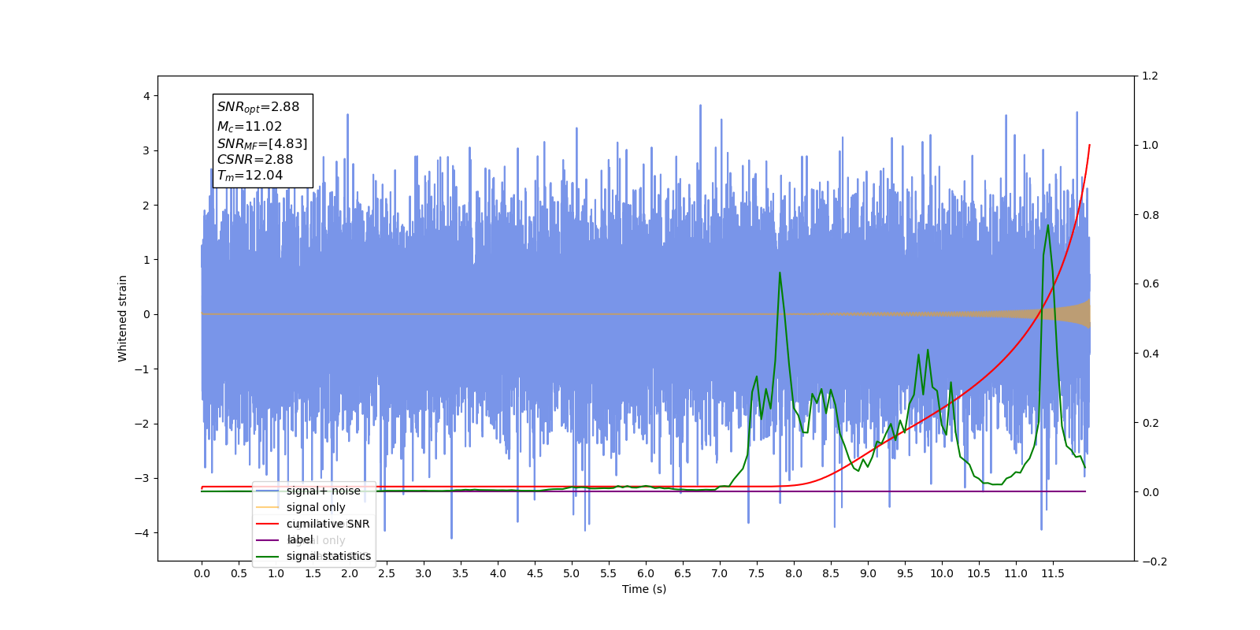Click the 'Time (s)' x-axis label
1260x630 pixels.
click(x=644, y=589)
